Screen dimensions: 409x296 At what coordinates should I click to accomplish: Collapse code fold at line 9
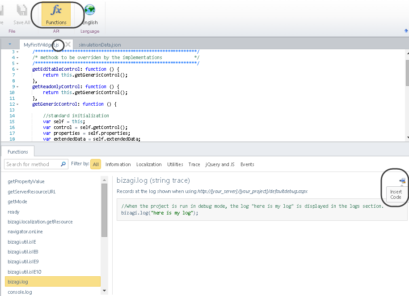tap(17, 87)
